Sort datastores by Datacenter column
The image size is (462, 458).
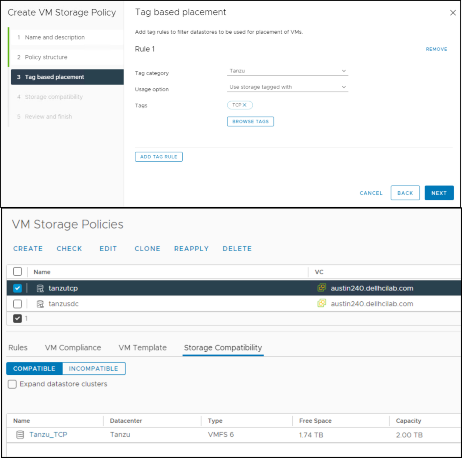tap(126, 421)
